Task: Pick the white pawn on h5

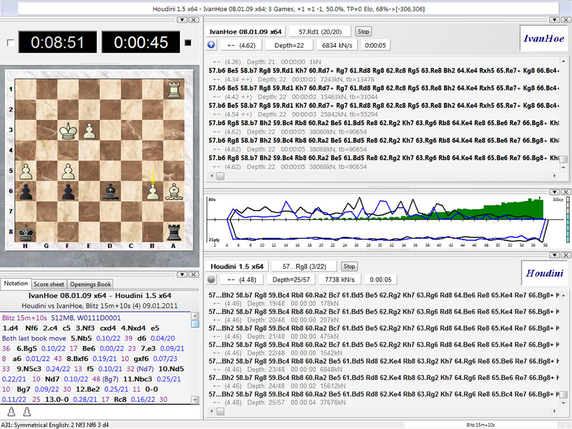Action: pos(26,171)
